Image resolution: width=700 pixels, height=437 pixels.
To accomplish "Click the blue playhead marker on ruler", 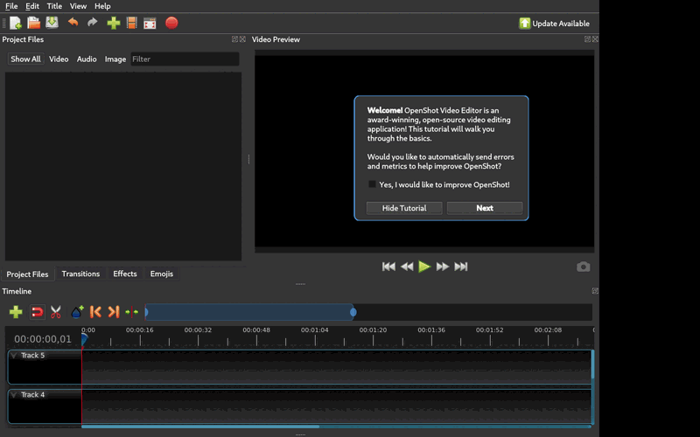I will click(x=84, y=340).
